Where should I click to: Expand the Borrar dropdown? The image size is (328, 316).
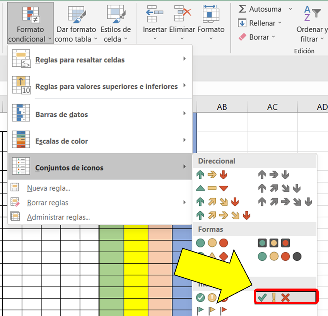pyautogui.click(x=273, y=37)
